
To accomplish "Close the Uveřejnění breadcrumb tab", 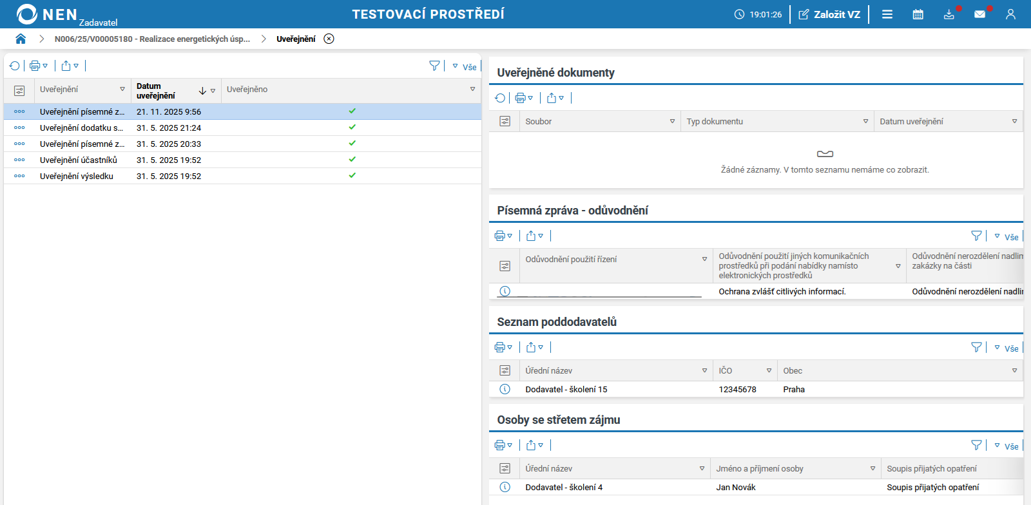I will tap(329, 39).
